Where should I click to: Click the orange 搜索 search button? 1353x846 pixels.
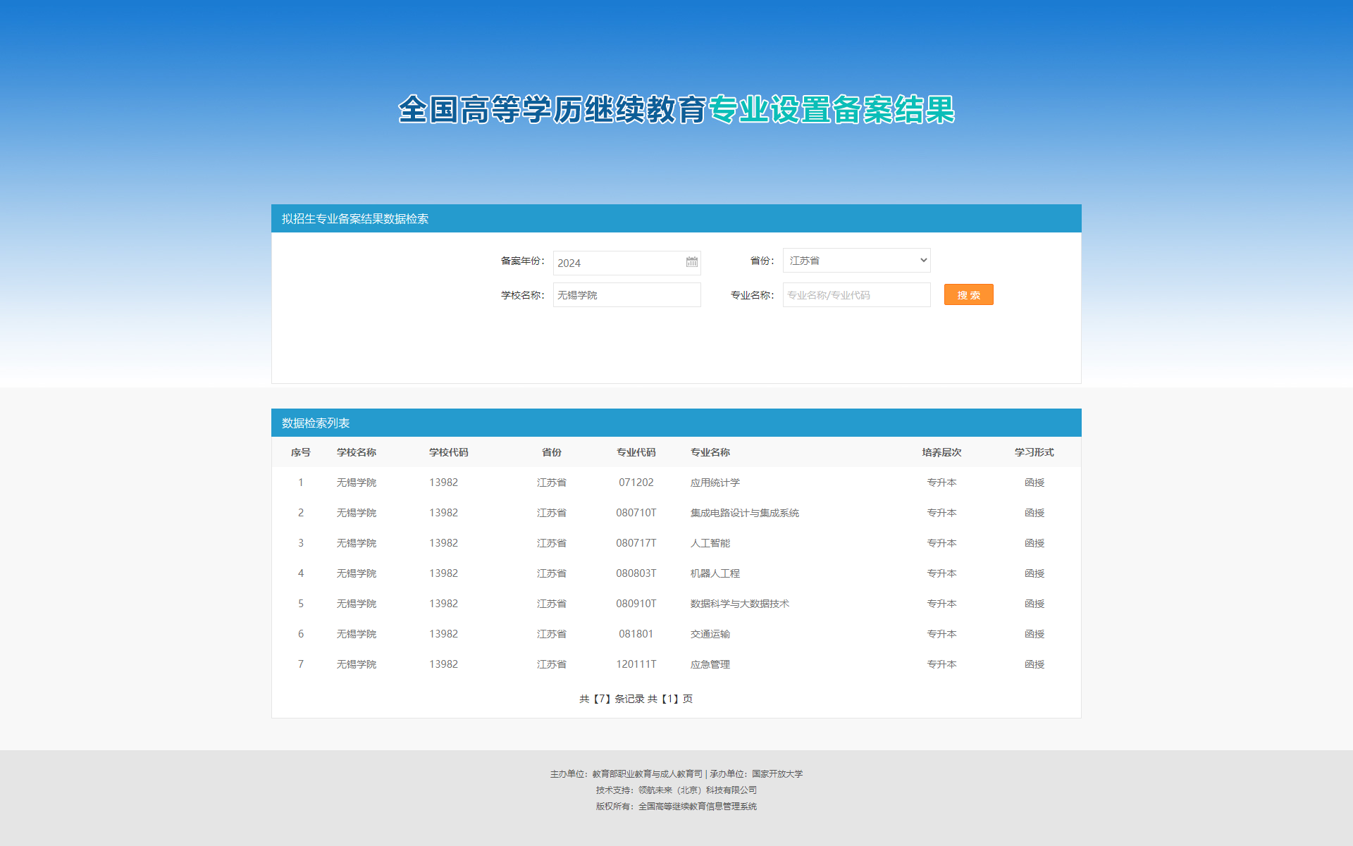pos(968,295)
